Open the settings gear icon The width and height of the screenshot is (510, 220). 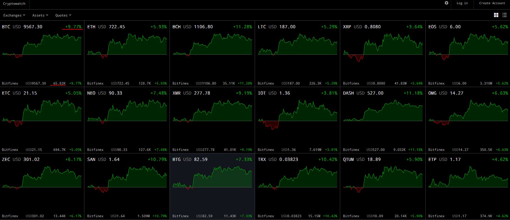[446, 3]
